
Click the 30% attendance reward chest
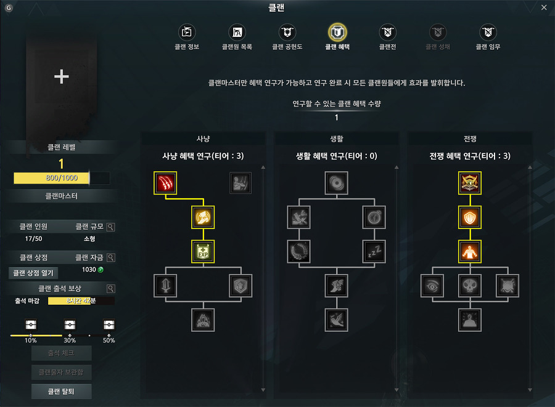click(x=70, y=324)
